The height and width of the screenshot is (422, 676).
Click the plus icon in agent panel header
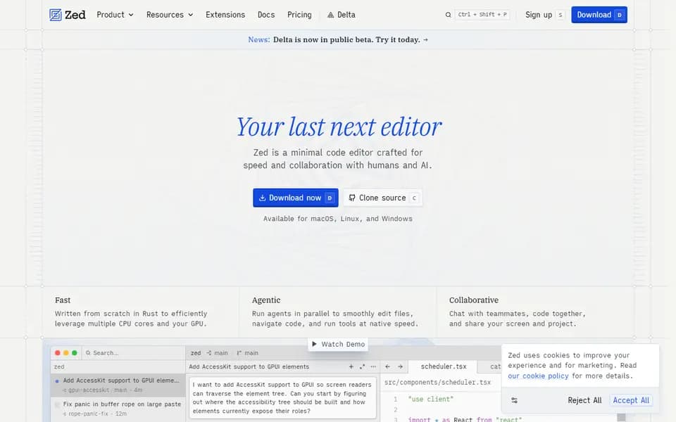point(351,366)
